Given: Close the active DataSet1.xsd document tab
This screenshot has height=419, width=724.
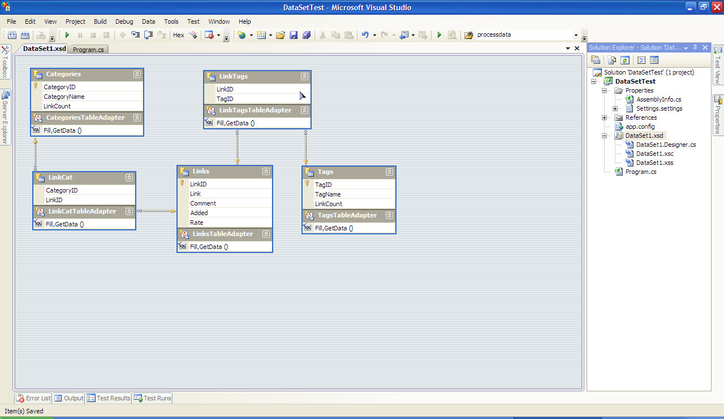Looking at the screenshot, I should [x=577, y=49].
